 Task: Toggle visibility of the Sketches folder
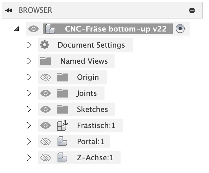pyautogui.click(x=45, y=109)
